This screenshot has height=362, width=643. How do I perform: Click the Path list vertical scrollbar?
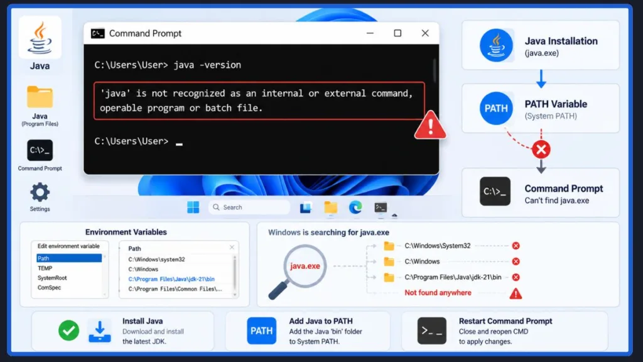(x=235, y=275)
